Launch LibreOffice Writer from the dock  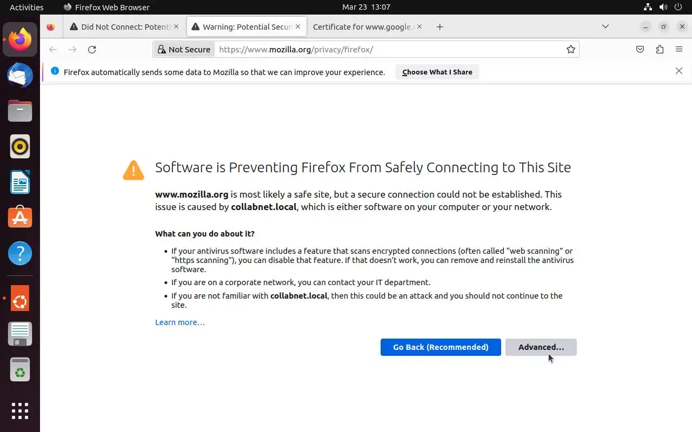tap(20, 182)
